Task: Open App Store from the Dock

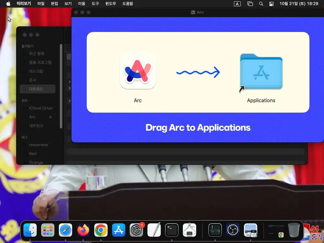Action: (119, 230)
